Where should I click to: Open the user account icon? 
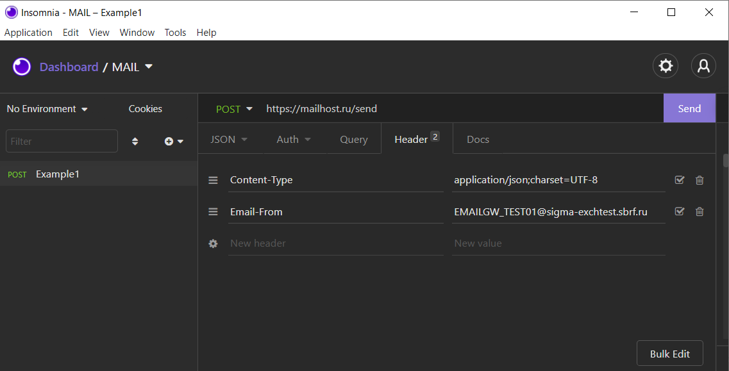coord(703,66)
